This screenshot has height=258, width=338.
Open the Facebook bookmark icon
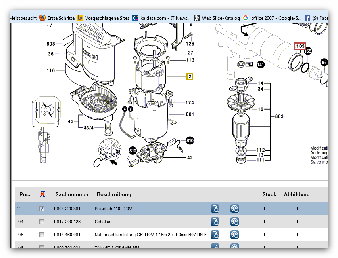307,18
